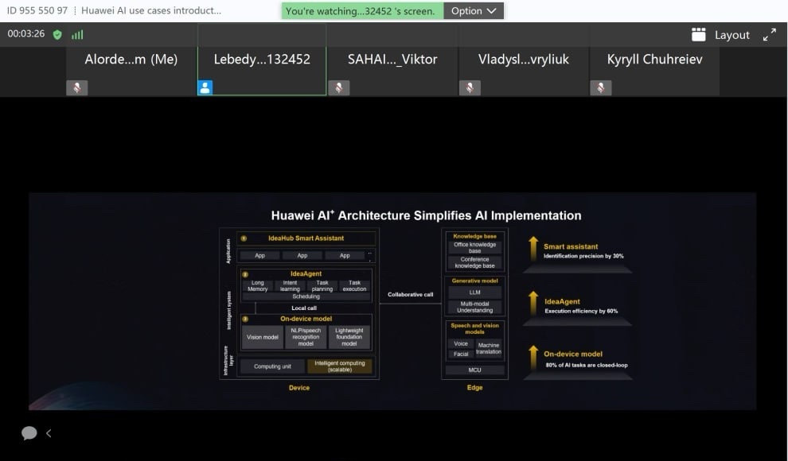
Task: Click the Office knowledge base box
Action: pyautogui.click(x=475, y=247)
